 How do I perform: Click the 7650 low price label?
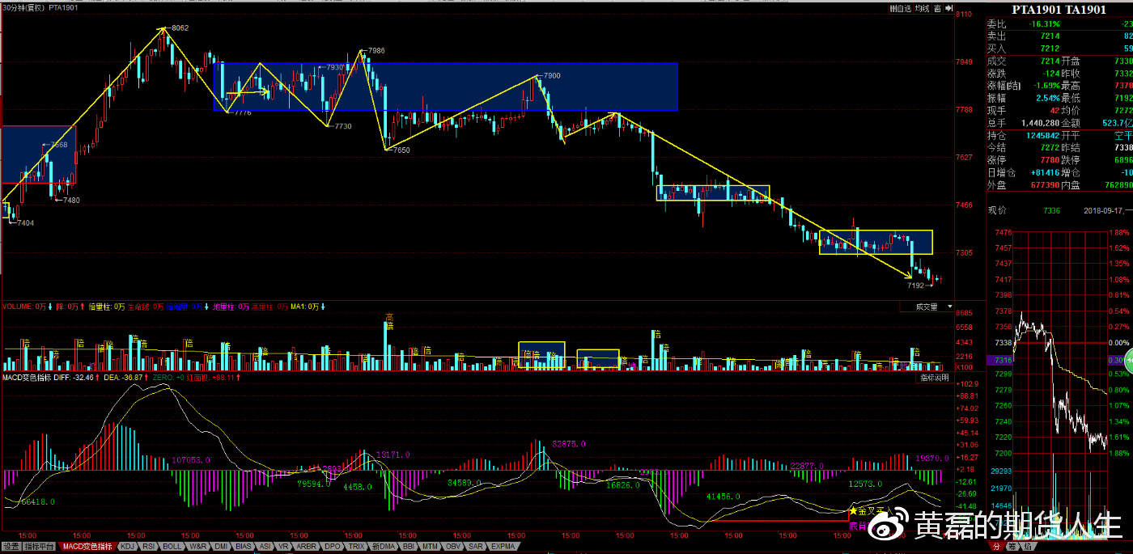click(x=401, y=150)
